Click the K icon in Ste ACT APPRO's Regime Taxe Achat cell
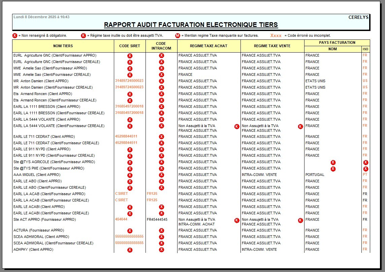The width and height of the screenshot is (385, 272). coord(237,220)
